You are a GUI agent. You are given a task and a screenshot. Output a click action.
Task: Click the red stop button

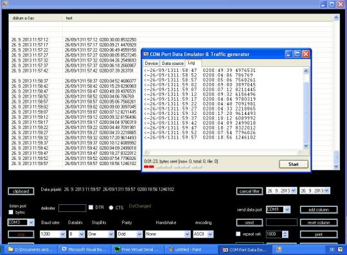(21, 234)
